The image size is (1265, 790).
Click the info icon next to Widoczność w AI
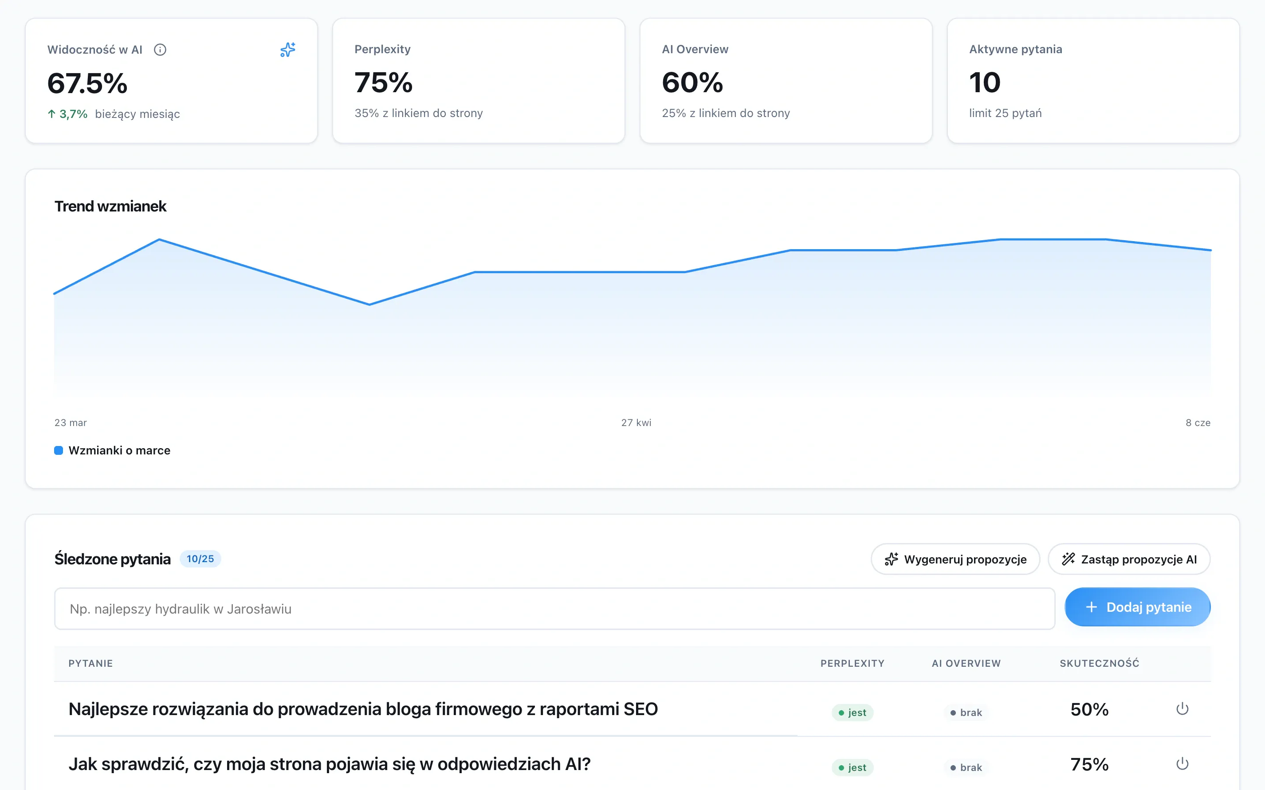[160, 50]
